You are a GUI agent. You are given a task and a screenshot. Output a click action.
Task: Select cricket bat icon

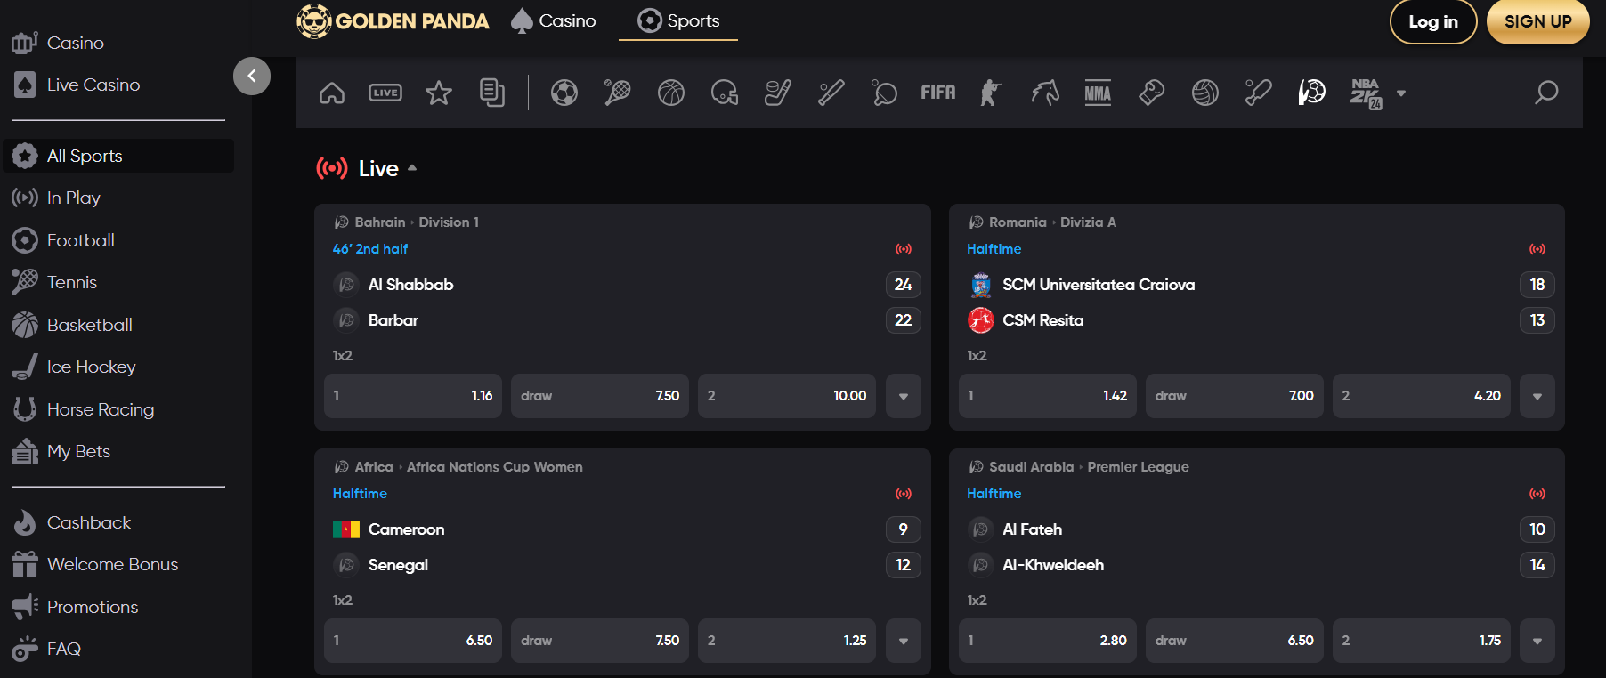1259,93
